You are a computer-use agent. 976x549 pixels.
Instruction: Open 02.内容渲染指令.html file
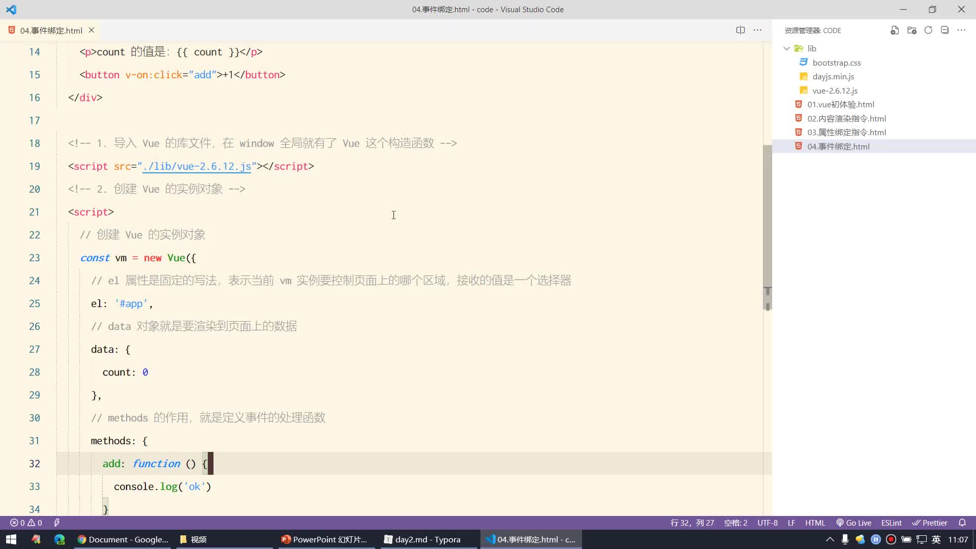click(846, 118)
